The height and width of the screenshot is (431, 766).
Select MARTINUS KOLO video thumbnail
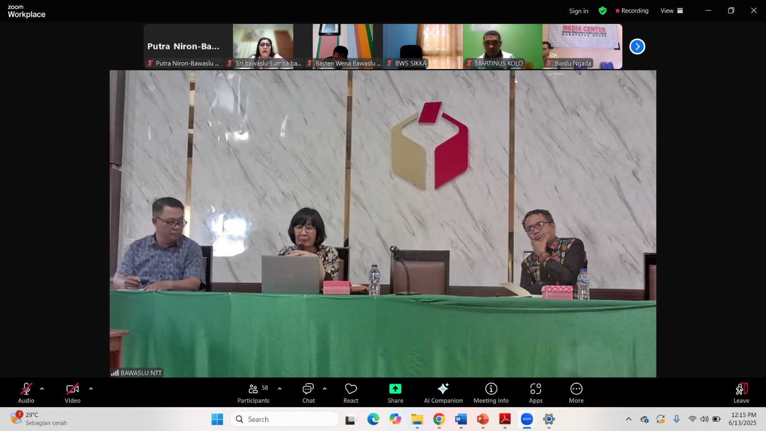pyautogui.click(x=502, y=46)
